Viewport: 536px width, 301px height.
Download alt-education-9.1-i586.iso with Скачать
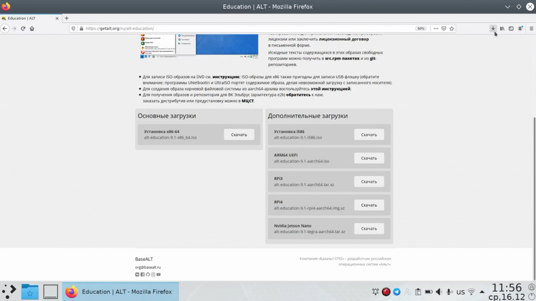(369, 134)
